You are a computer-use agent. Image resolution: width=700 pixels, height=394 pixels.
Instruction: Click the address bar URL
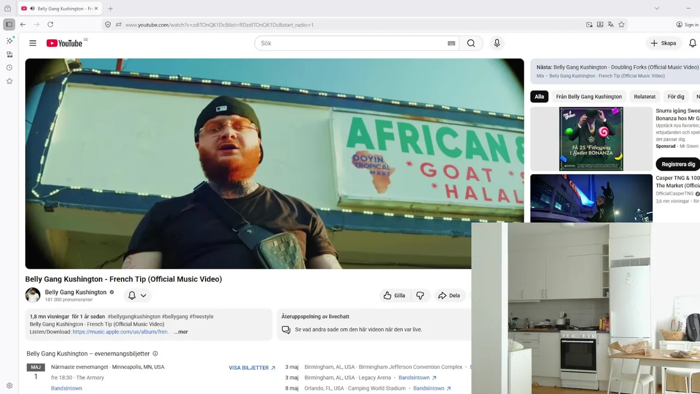pyautogui.click(x=219, y=25)
